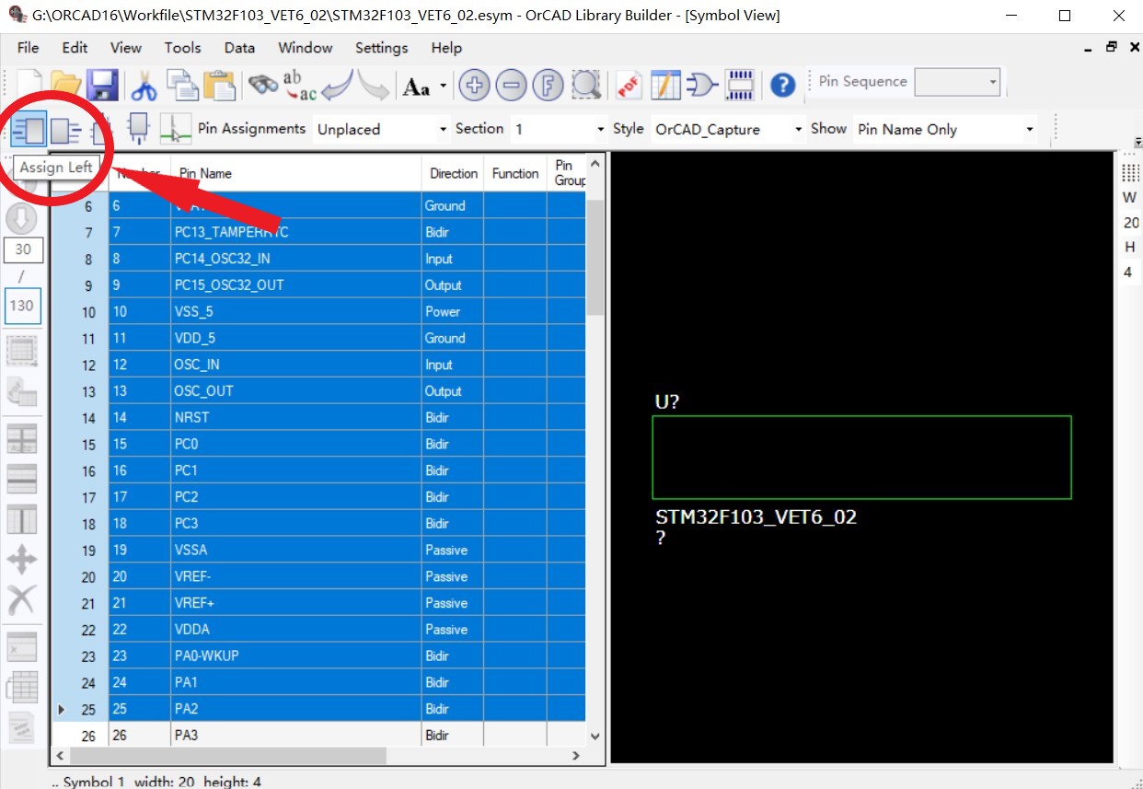1143x789 pixels.
Task: Select the PA2 row in pin table
Action: 276,708
